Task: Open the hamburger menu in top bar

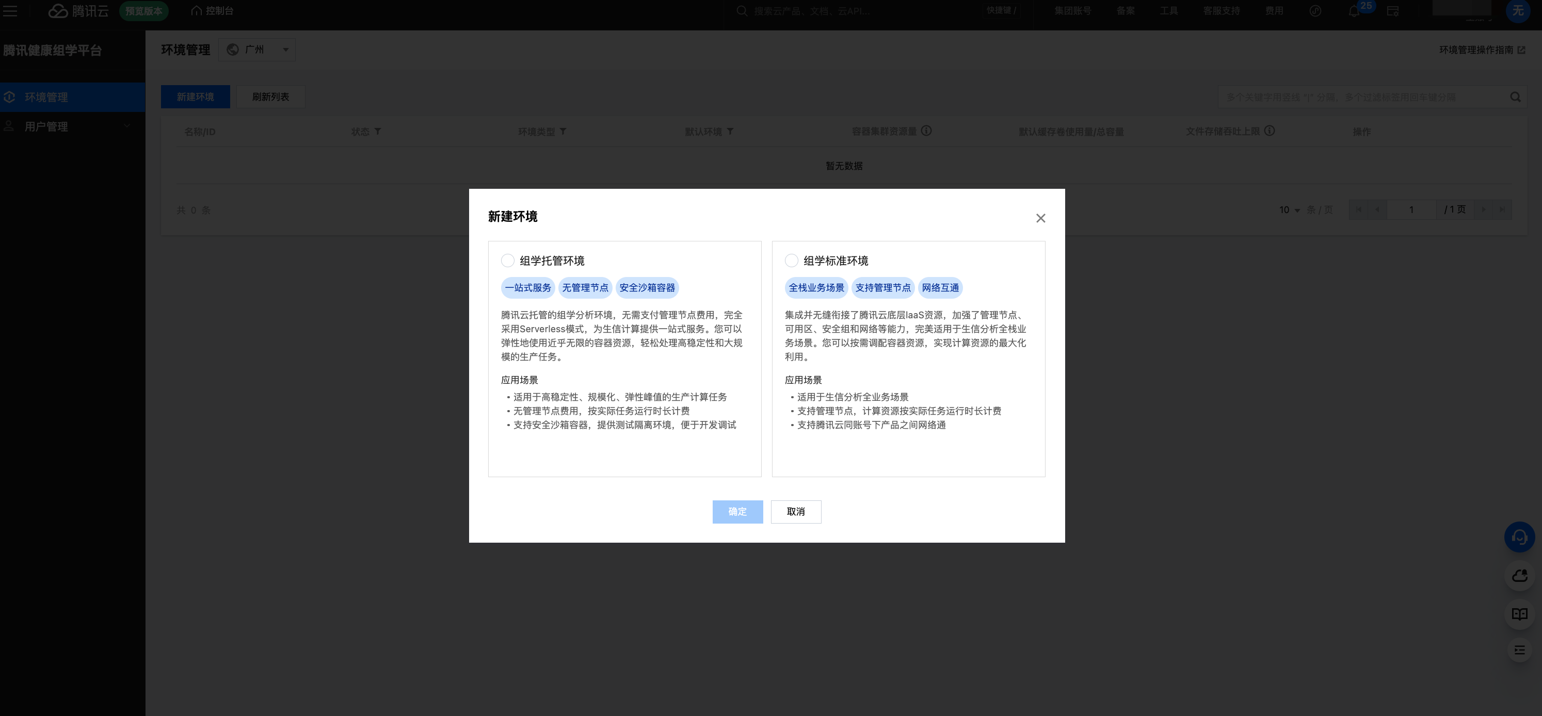Action: tap(10, 11)
